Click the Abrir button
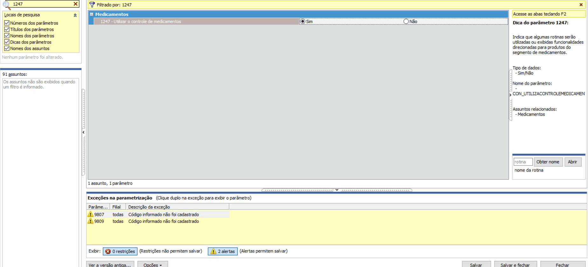The image size is (588, 267). pos(573,162)
